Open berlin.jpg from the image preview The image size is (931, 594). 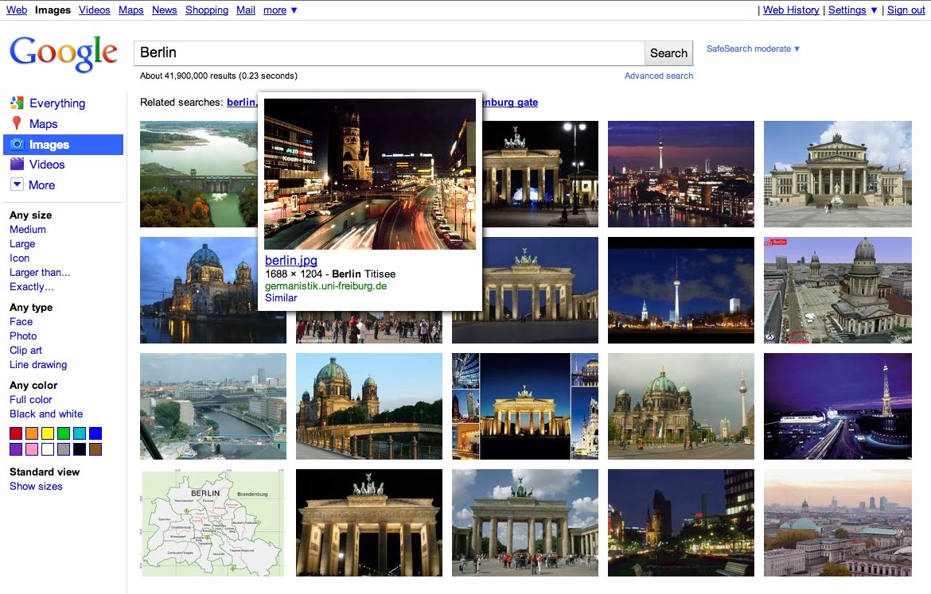(290, 260)
